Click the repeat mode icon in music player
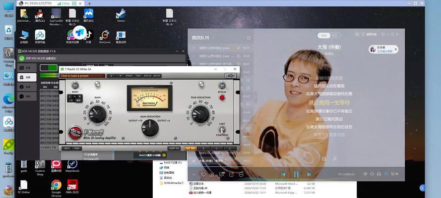 [372, 174]
